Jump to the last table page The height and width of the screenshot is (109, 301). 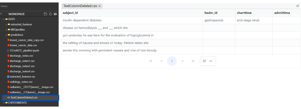click(x=193, y=61)
